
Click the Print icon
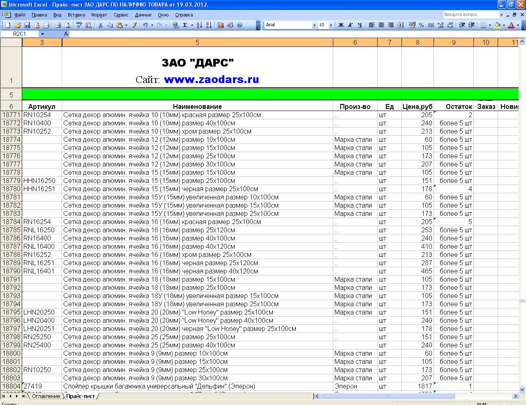pos(58,25)
